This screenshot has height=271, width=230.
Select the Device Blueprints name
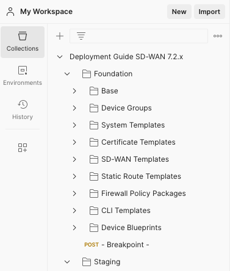tap(131, 228)
